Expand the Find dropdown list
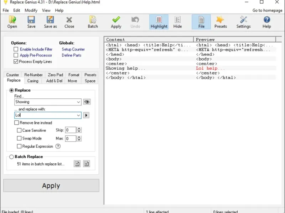This screenshot has height=213, width=285. tap(78, 102)
